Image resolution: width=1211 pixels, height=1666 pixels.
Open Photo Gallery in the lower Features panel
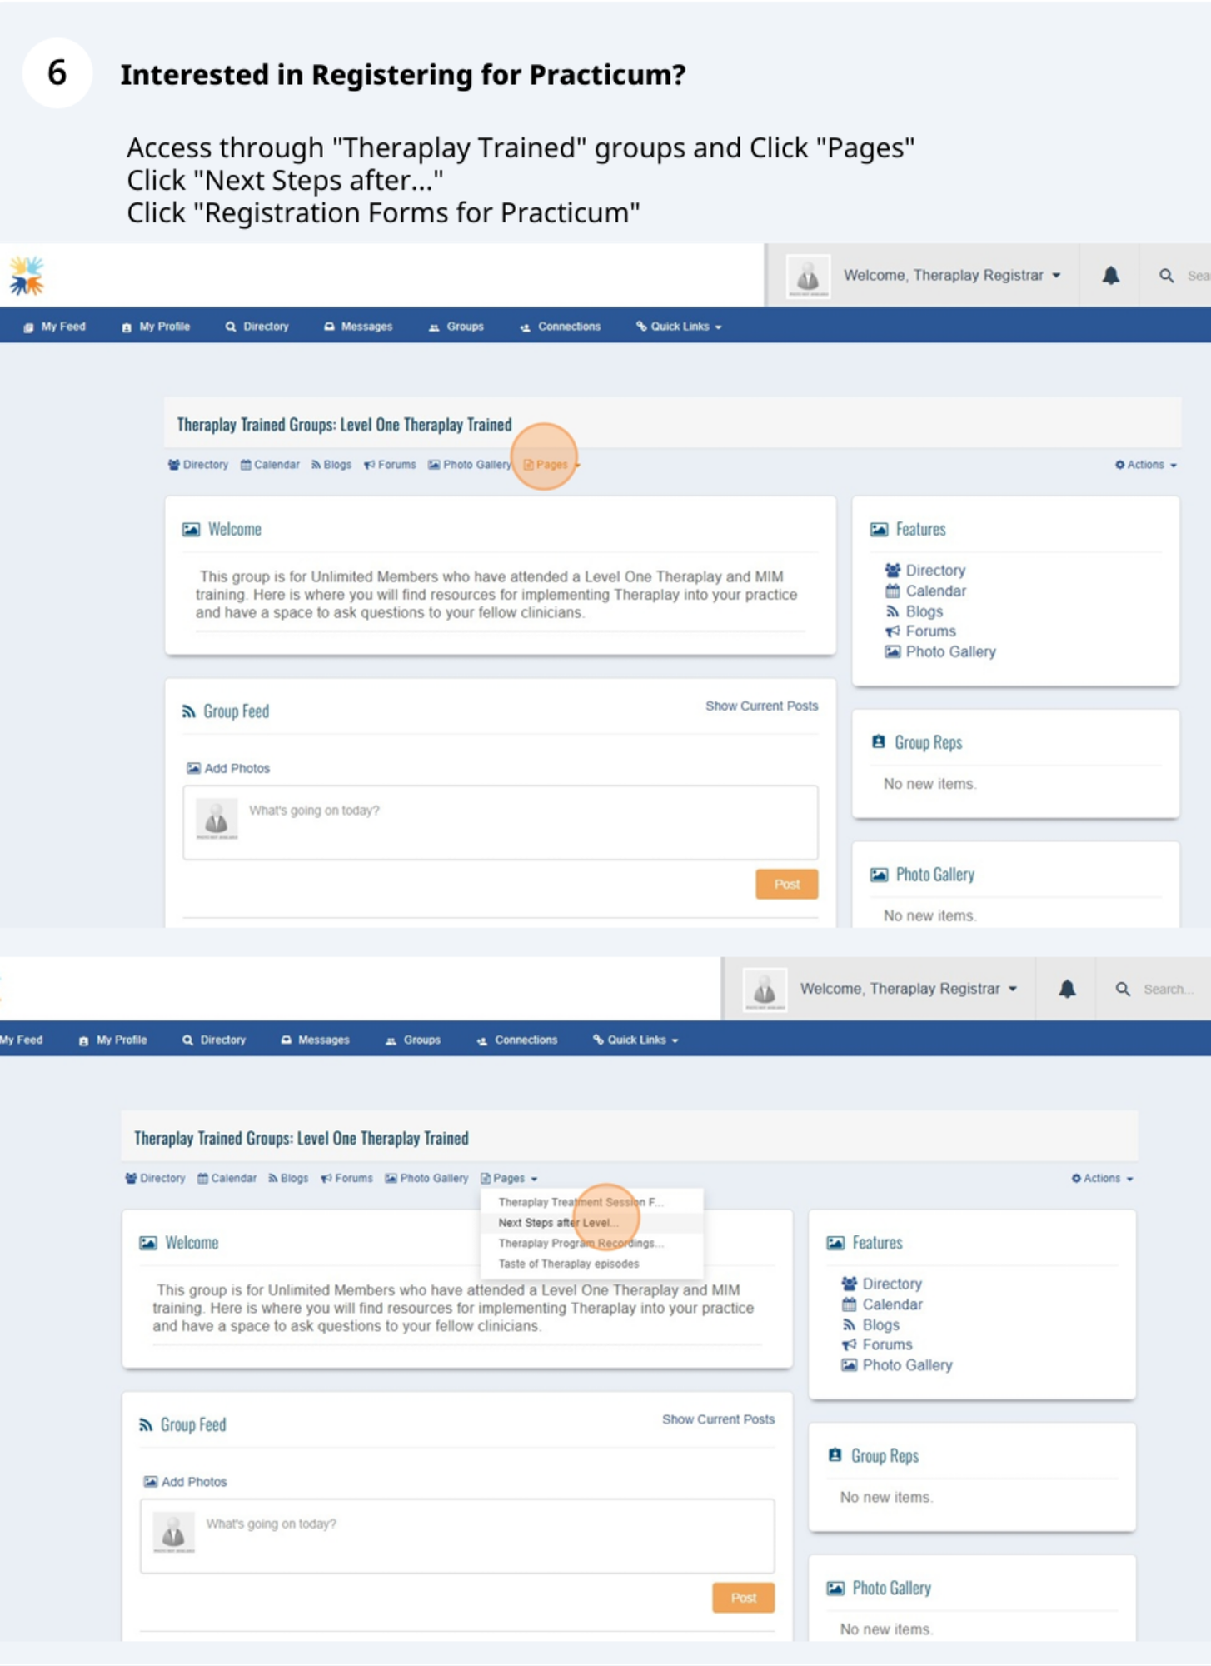click(906, 1365)
